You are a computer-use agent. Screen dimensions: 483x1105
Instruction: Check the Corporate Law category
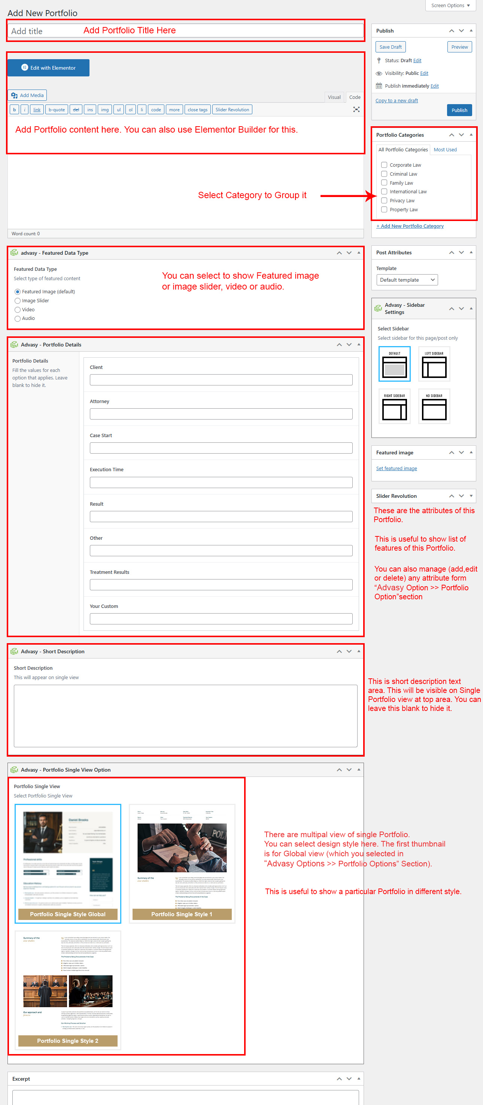coord(384,165)
